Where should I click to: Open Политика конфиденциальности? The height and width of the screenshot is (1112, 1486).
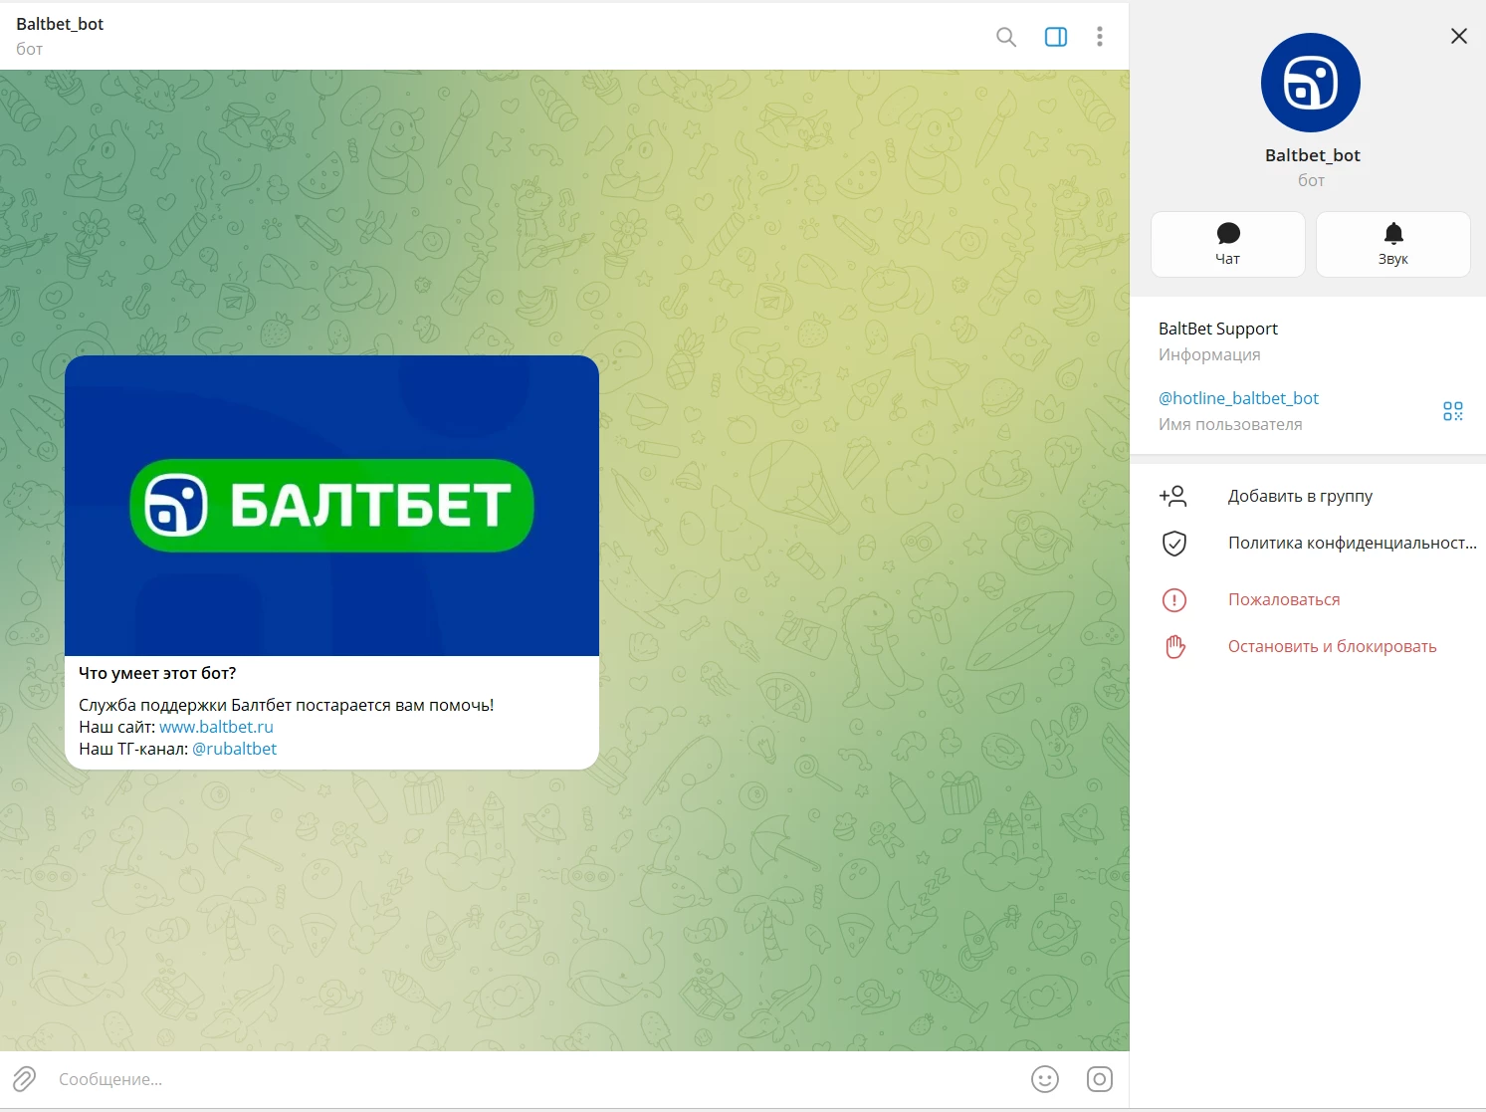[1308, 543]
